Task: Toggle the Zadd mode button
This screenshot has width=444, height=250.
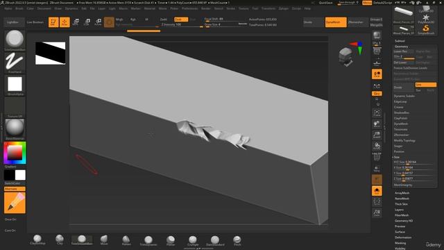Action: point(164,19)
